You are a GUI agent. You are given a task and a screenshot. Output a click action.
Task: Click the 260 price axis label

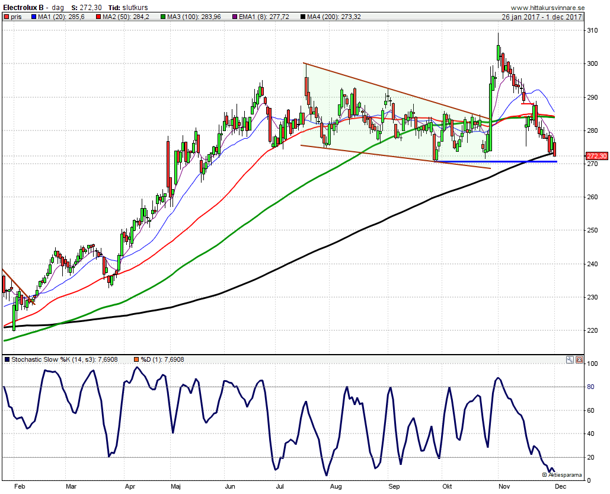point(592,197)
